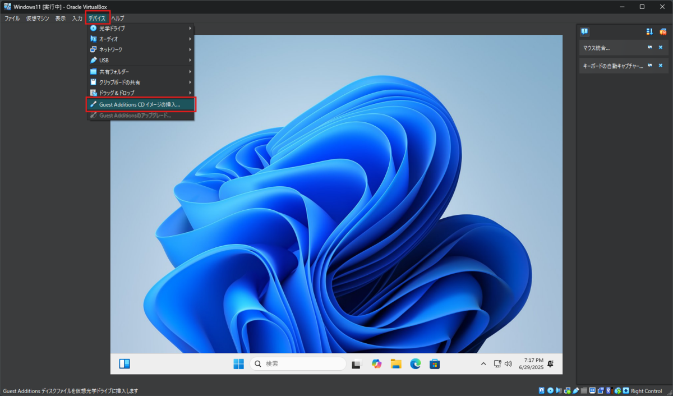Viewport: 673px width, 396px height.
Task: Click the VirtualBox icon in the title bar
Action: (7, 7)
